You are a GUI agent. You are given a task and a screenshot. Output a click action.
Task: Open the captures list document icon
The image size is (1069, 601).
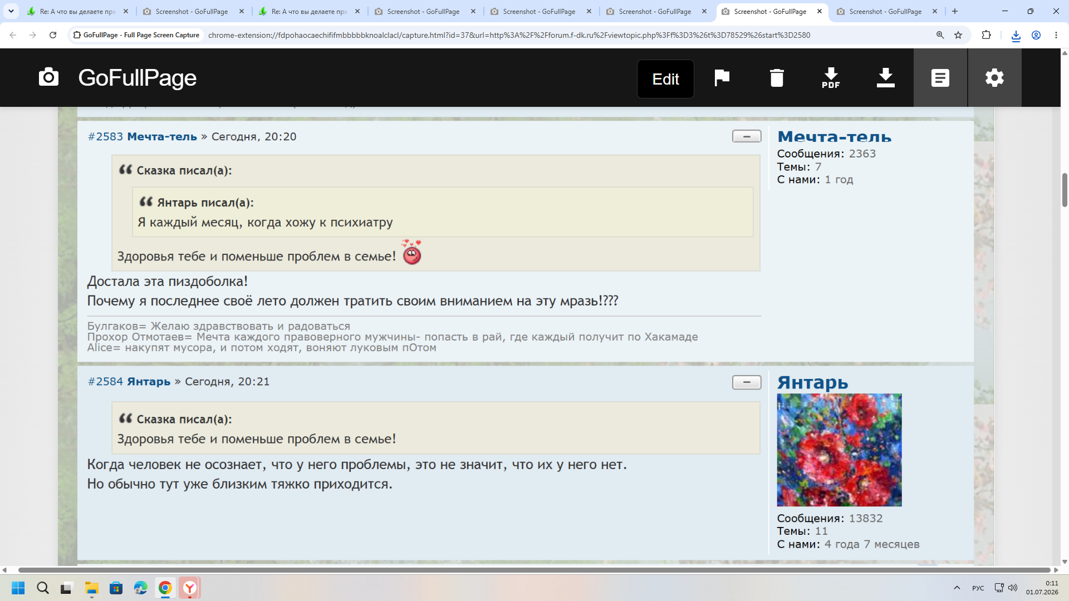pos(940,78)
